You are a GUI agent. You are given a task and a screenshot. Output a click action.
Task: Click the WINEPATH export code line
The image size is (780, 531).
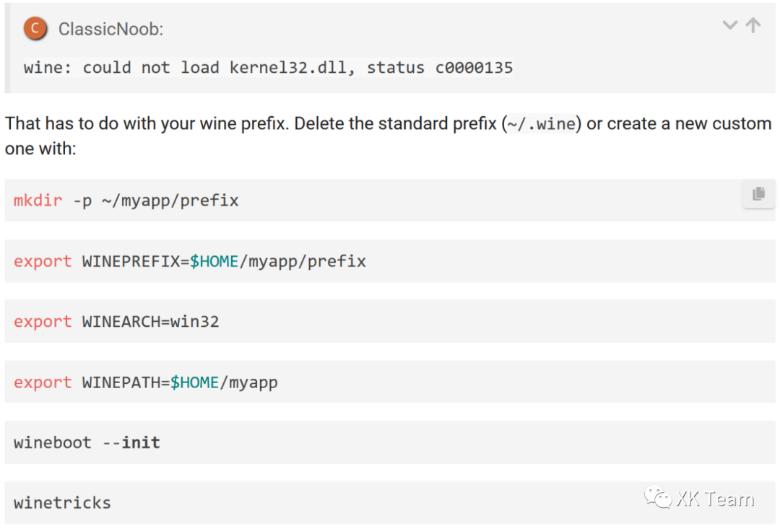coord(146,382)
